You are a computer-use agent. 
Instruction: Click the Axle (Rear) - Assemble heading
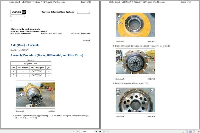tap(25, 45)
